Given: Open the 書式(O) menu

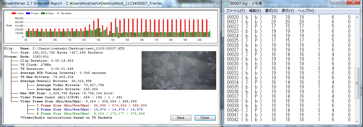Looking at the screenshot, I should click(271, 11).
